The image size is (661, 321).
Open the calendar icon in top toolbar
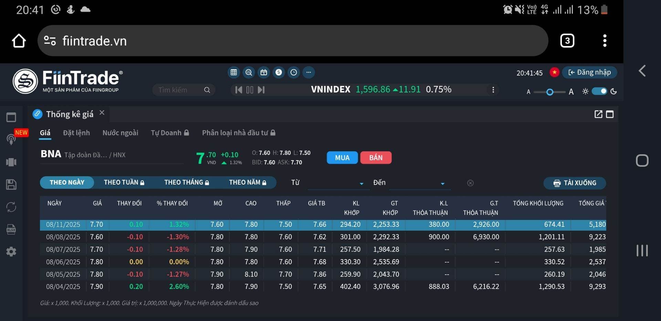264,72
